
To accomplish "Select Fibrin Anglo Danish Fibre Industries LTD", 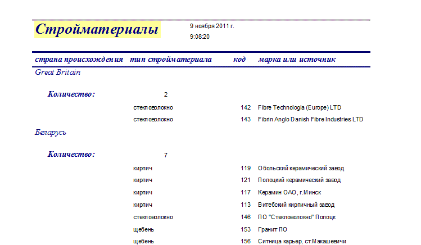I will coord(310,119).
